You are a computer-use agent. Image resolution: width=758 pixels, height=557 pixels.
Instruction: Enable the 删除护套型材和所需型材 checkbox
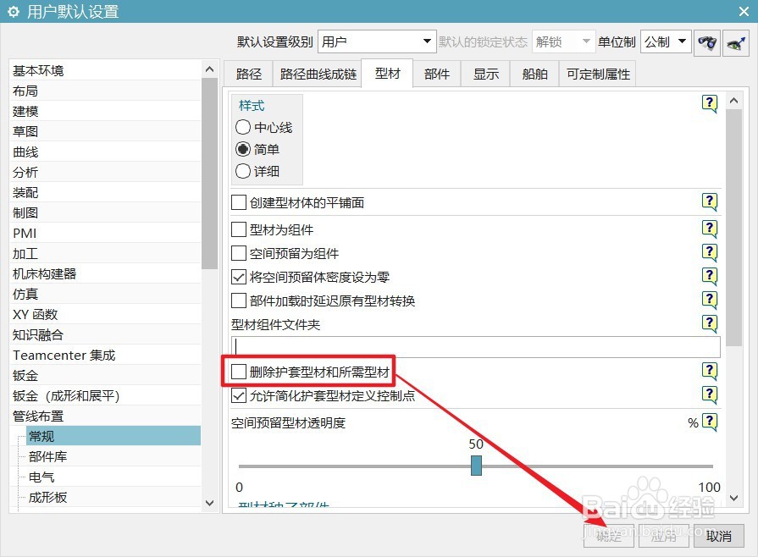(x=238, y=370)
